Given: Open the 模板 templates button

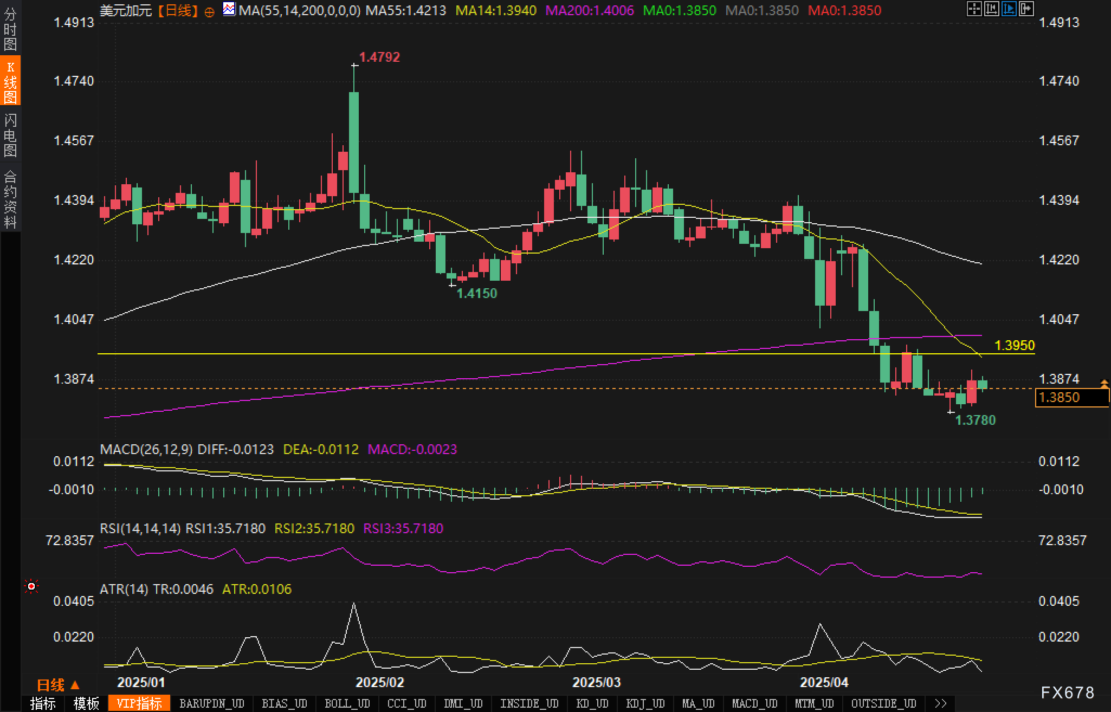Looking at the screenshot, I should pos(86,703).
